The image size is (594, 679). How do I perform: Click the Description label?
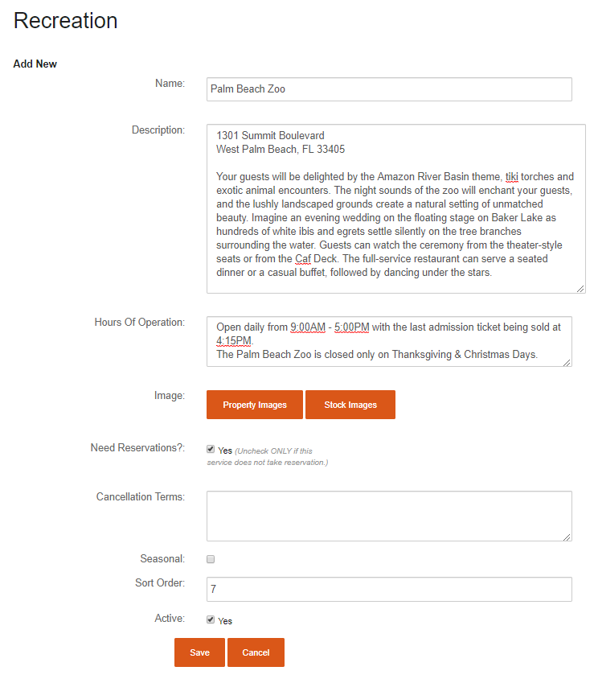click(x=158, y=130)
